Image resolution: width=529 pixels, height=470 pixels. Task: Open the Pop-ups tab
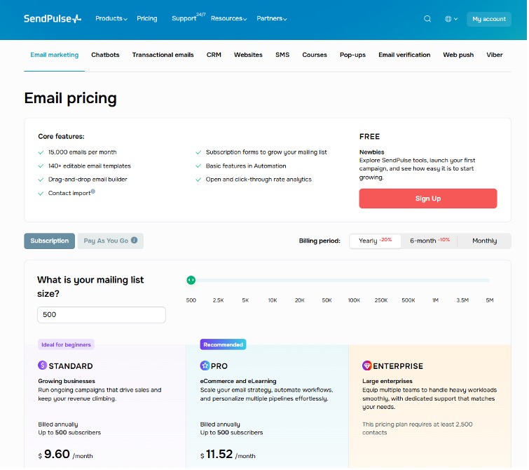(x=354, y=55)
